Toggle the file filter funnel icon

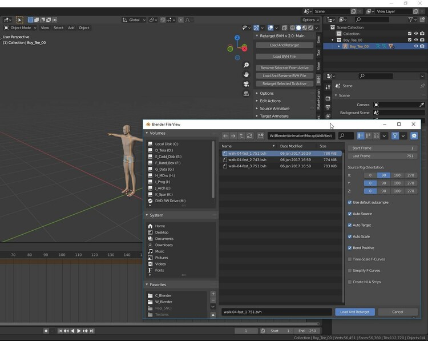point(395,136)
